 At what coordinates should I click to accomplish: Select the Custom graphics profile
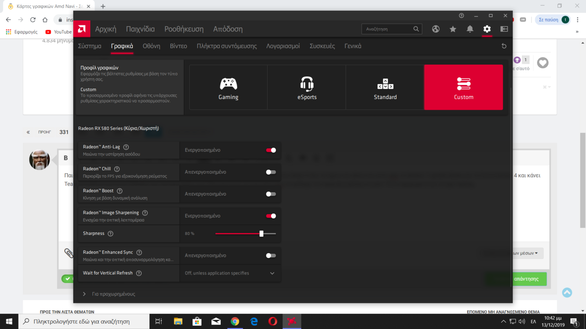[x=463, y=87]
